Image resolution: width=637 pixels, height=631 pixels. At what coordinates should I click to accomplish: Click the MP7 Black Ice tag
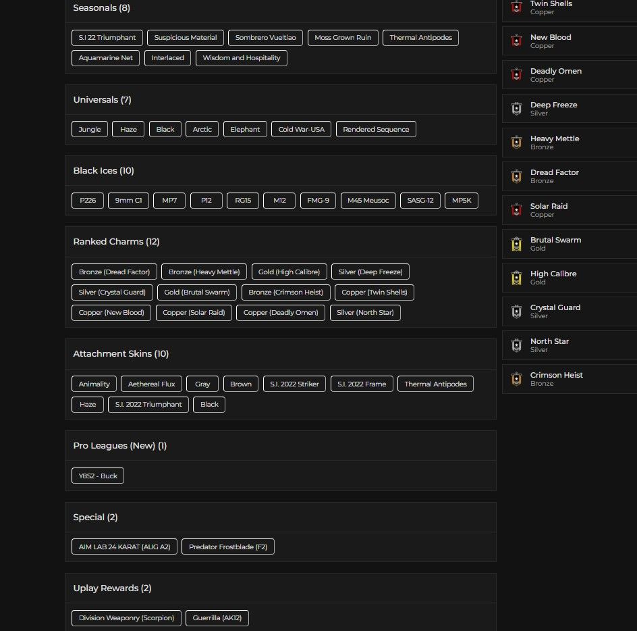click(169, 200)
